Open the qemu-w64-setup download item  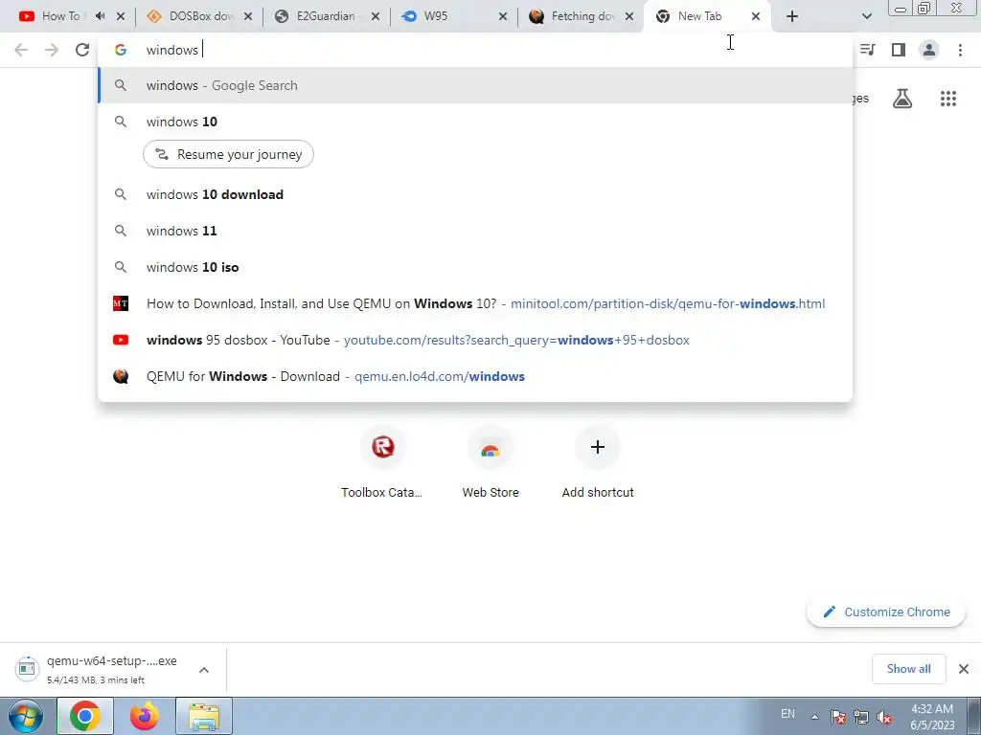pyautogui.click(x=97, y=669)
